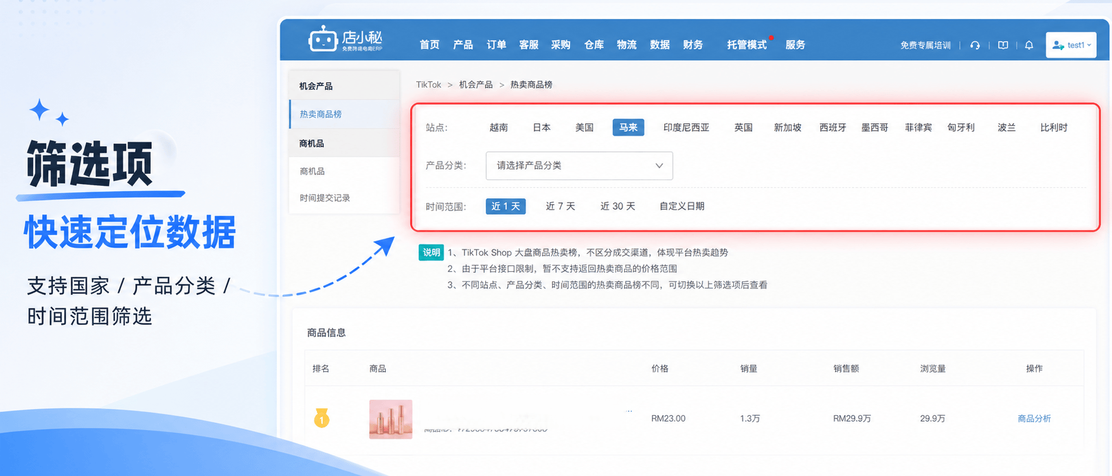Select the 菲律宾 site

(918, 128)
